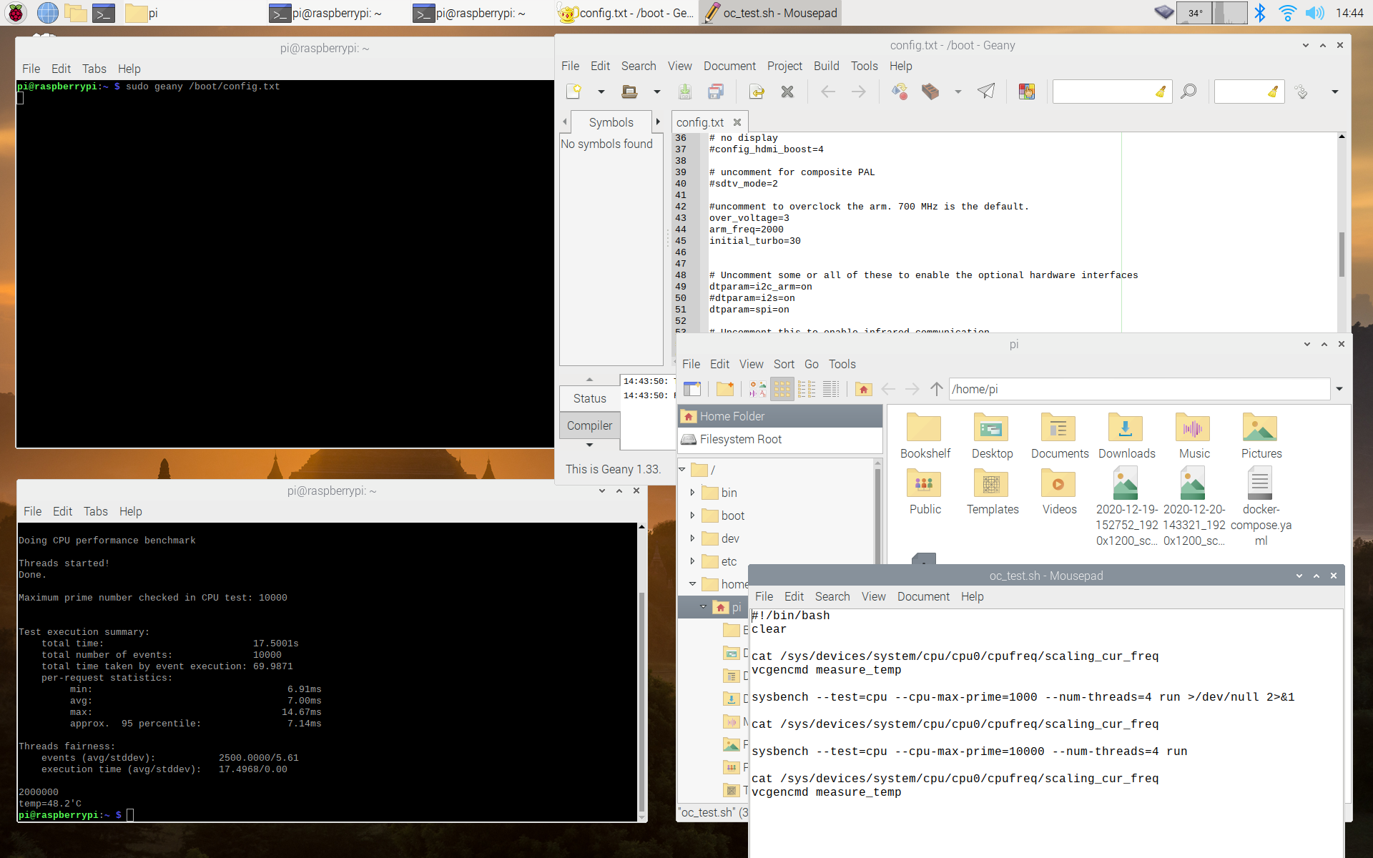The width and height of the screenshot is (1373, 858).
Task: Open file manager path history dropdown
Action: 1339,389
